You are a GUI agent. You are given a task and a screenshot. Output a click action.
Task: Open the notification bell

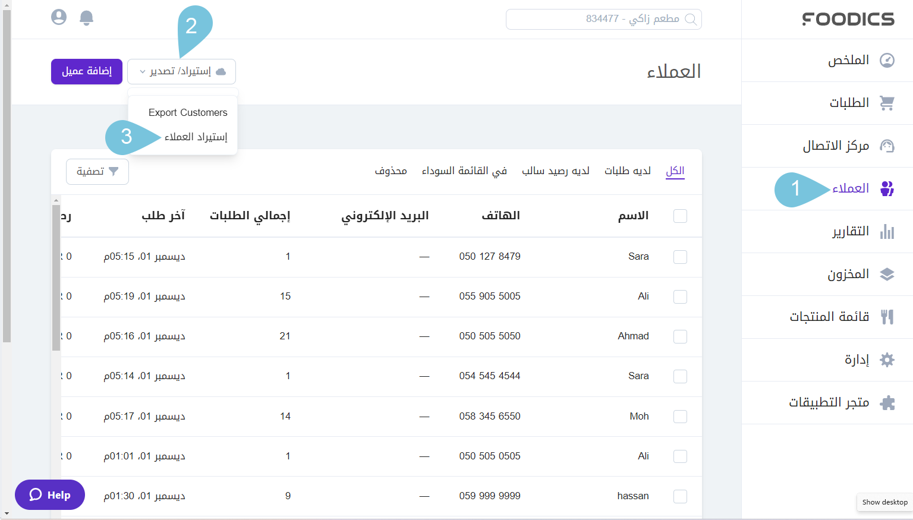click(x=86, y=17)
